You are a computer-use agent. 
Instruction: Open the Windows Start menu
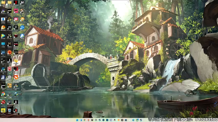[x=77, y=120]
